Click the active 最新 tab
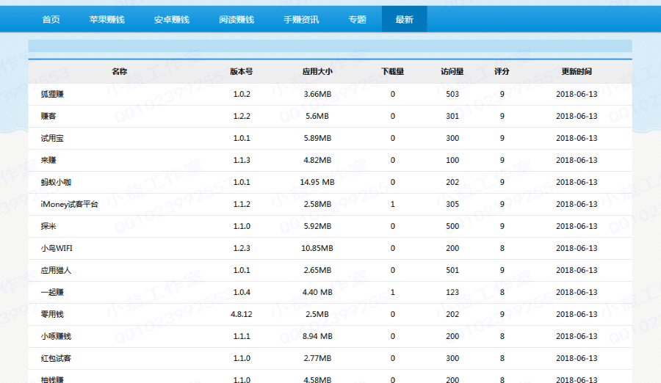Screen dimensions: 661x383 [404, 19]
